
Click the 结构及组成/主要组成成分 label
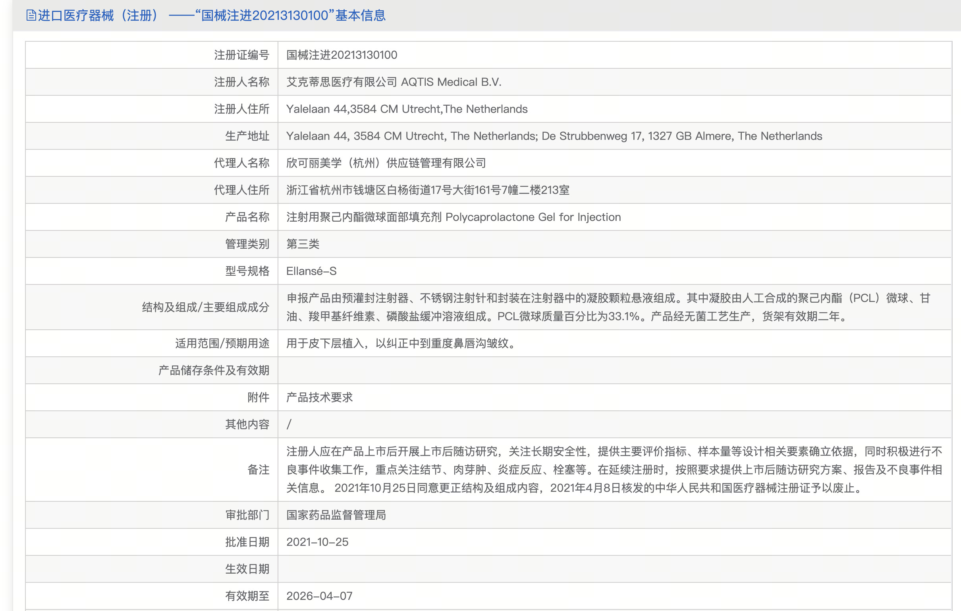click(x=206, y=307)
